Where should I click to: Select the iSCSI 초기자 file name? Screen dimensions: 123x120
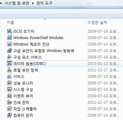(24, 31)
